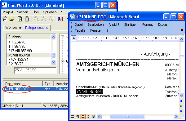Click the {U} braces toolbar icon
The image size is (186, 121).
[x=60, y=19]
